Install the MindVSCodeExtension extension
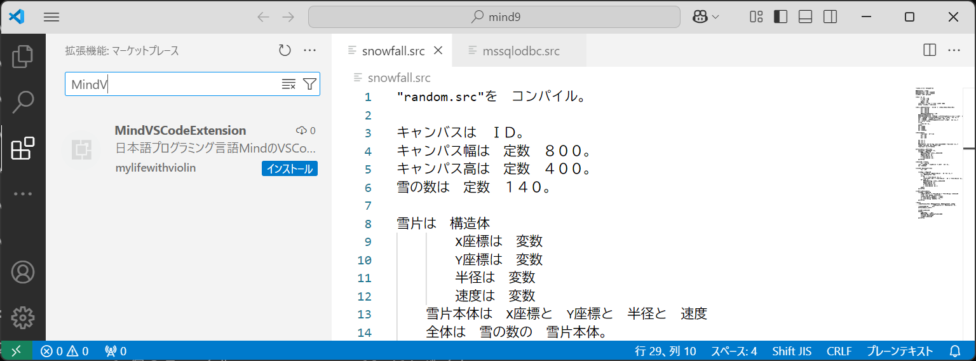The image size is (976, 361). pos(290,168)
